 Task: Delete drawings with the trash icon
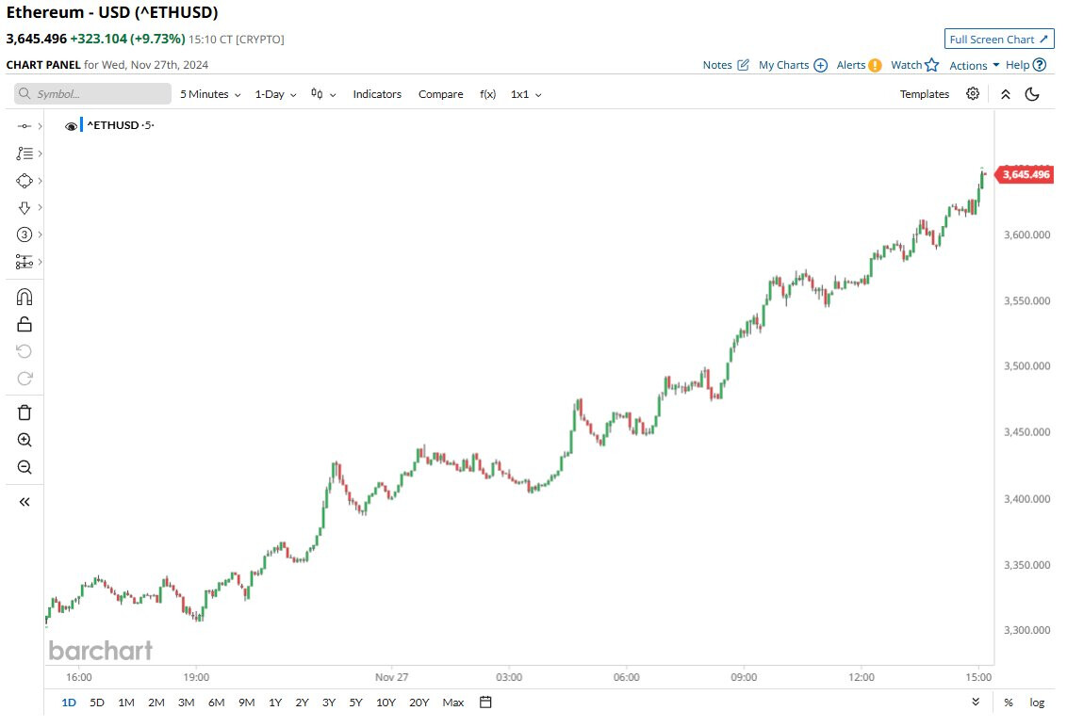pos(25,412)
